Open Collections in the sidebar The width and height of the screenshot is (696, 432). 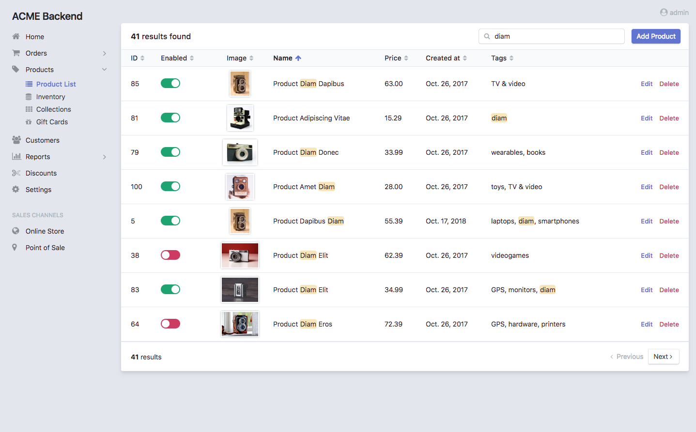click(x=53, y=109)
